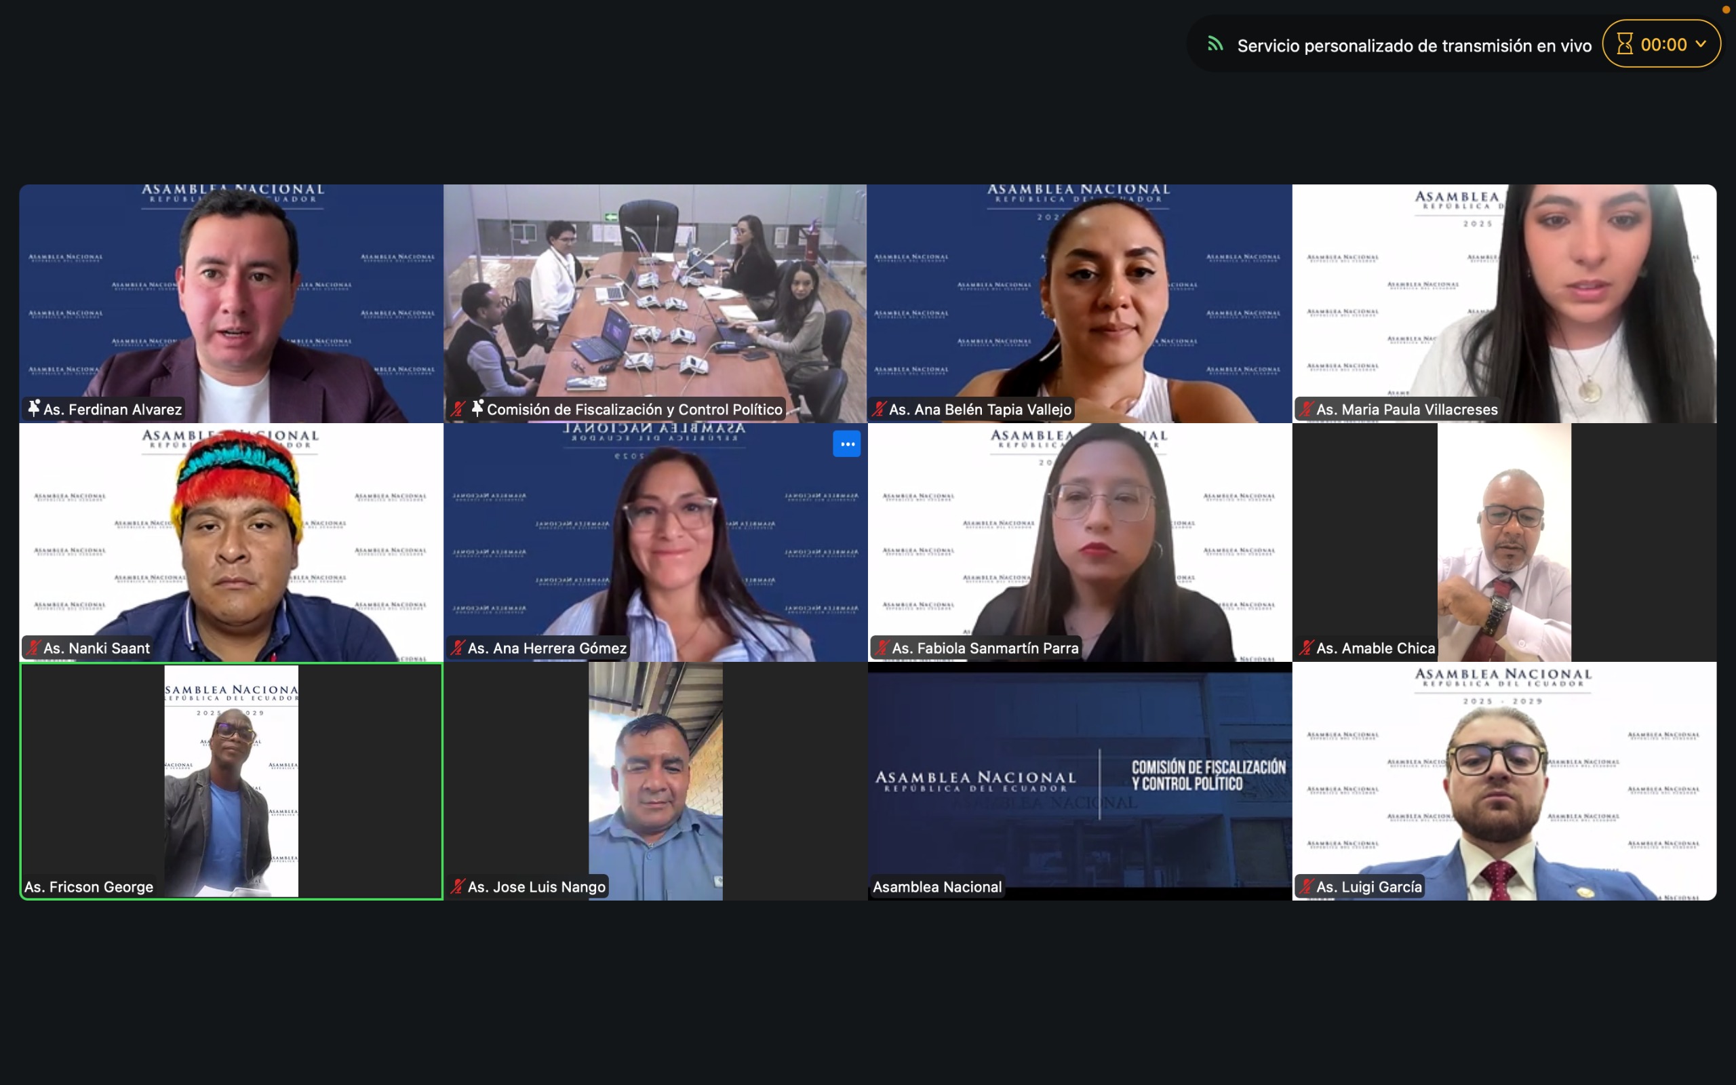
Task: Click muted microphone icon beside As. Ana Belén Tapia Vallejo
Action: tap(879, 409)
